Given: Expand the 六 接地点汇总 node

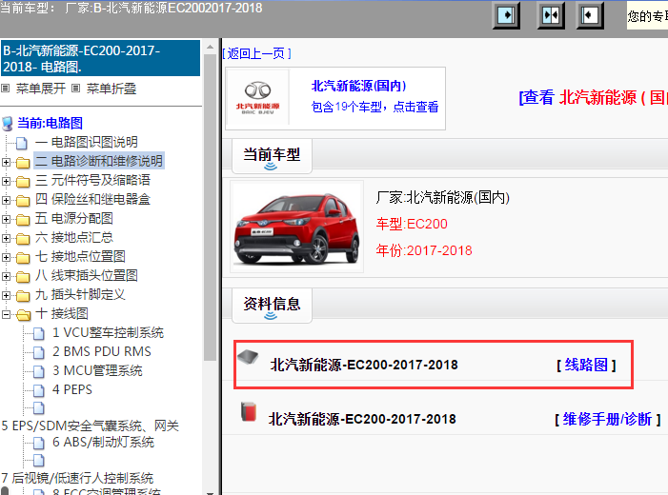Looking at the screenshot, I should (x=6, y=238).
